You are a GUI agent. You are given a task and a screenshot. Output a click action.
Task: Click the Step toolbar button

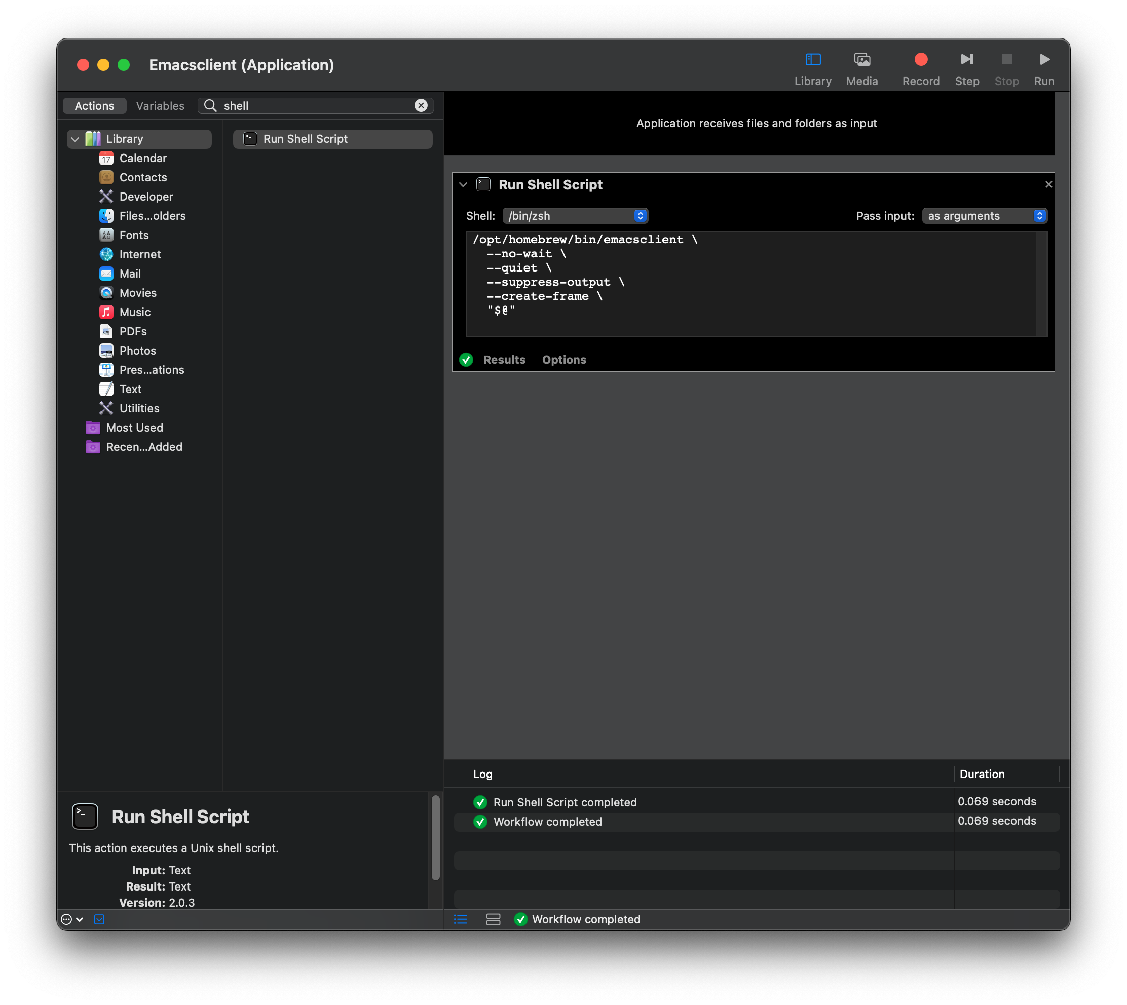coord(967,69)
